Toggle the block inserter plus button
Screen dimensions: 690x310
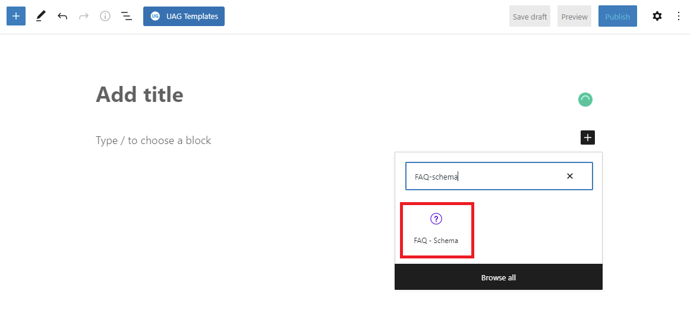coord(16,17)
